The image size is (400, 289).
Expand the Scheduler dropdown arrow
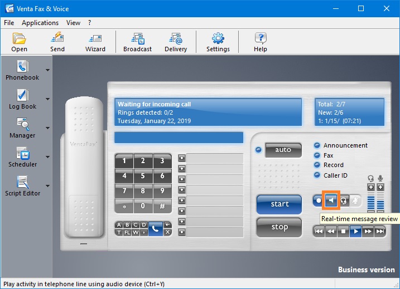tap(48, 157)
